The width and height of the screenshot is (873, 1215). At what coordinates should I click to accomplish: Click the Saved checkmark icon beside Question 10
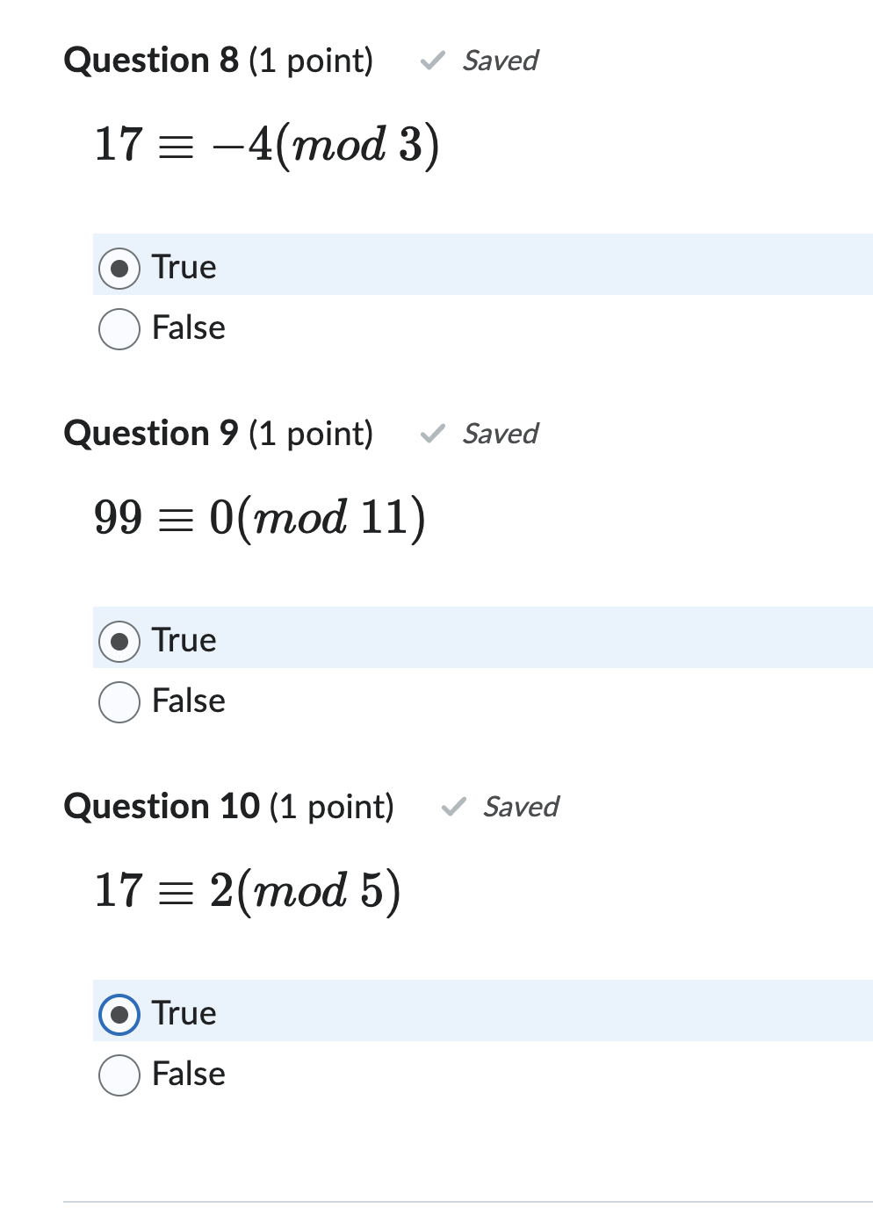pos(454,807)
